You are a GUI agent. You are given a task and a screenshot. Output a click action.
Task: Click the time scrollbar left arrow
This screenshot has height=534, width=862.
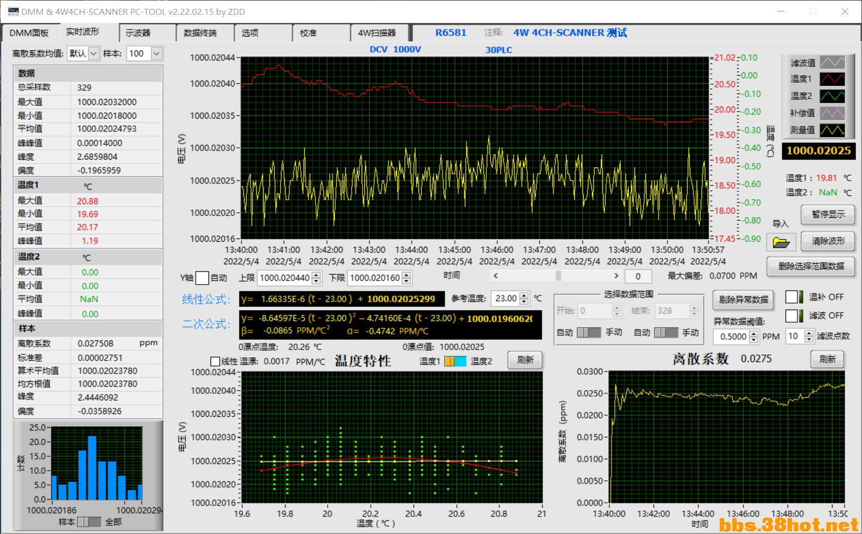click(496, 276)
